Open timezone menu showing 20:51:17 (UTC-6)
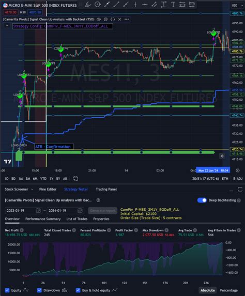Viewport: 245px width, 296px height. [206, 179]
